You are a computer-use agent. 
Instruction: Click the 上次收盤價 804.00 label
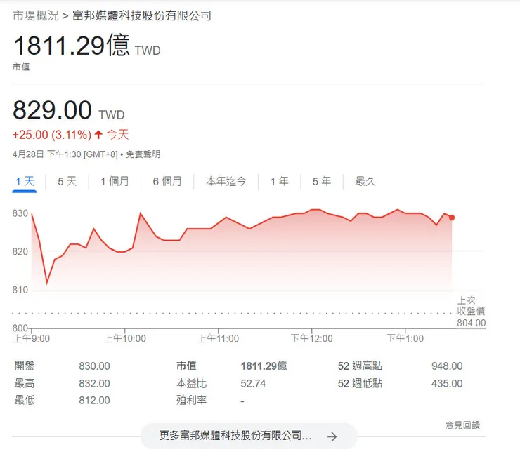tap(471, 312)
